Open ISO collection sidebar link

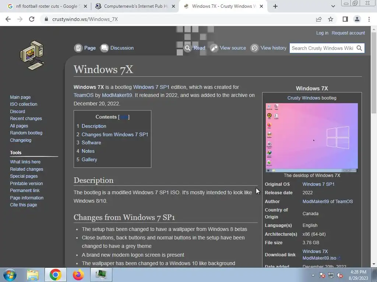click(24, 104)
